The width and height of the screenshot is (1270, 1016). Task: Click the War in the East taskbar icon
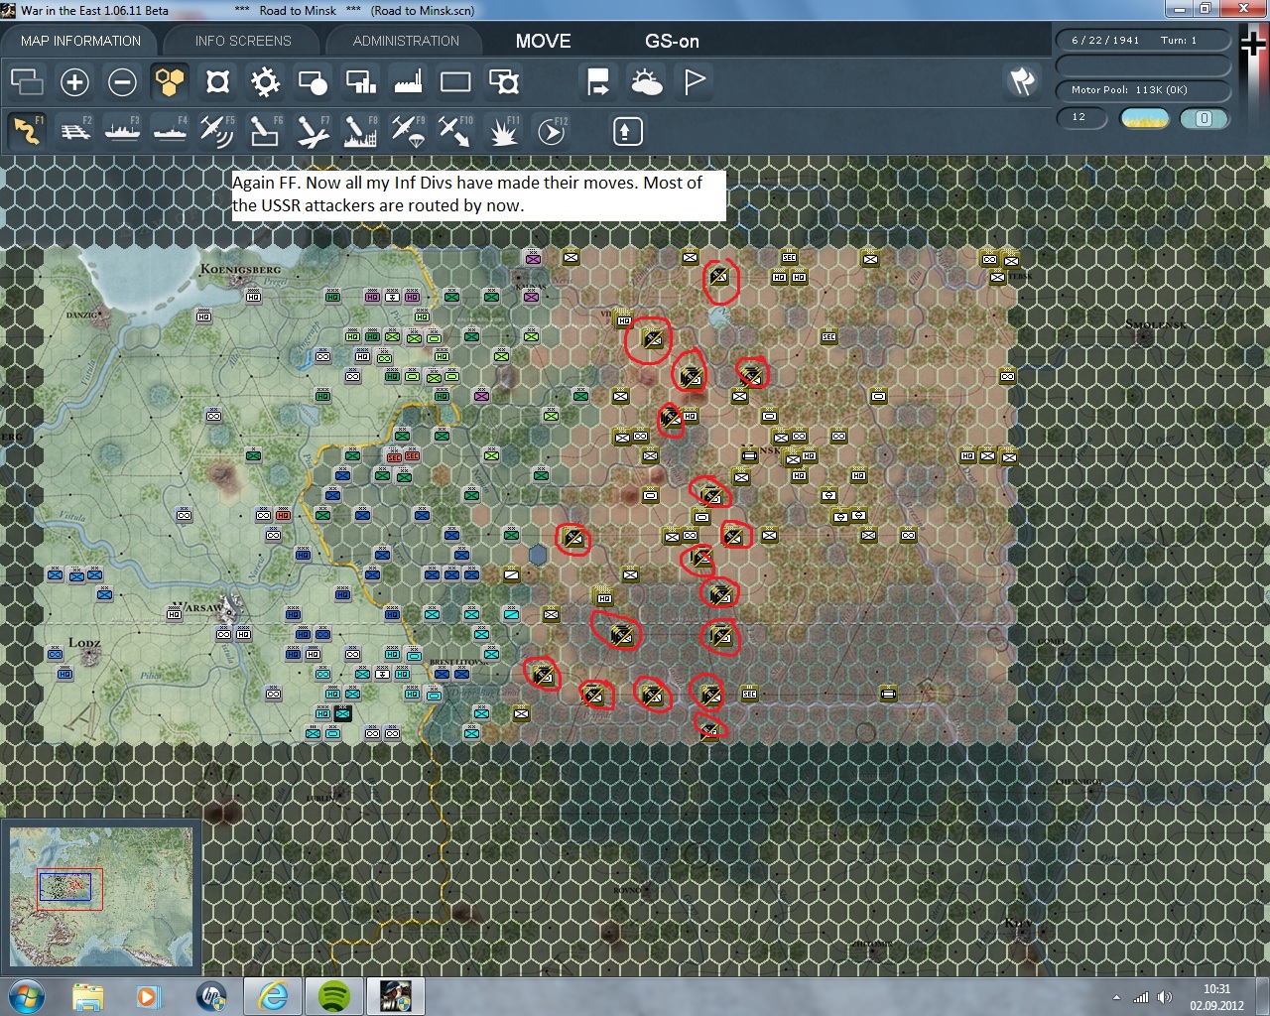[396, 995]
